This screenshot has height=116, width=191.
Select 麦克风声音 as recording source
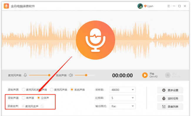pyautogui.click(x=52, y=90)
